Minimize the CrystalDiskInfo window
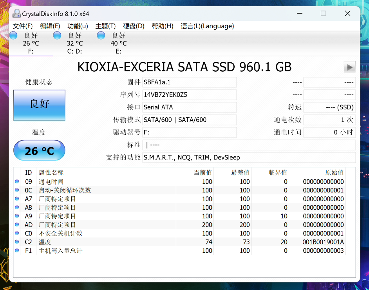The width and height of the screenshot is (369, 290). click(300, 13)
